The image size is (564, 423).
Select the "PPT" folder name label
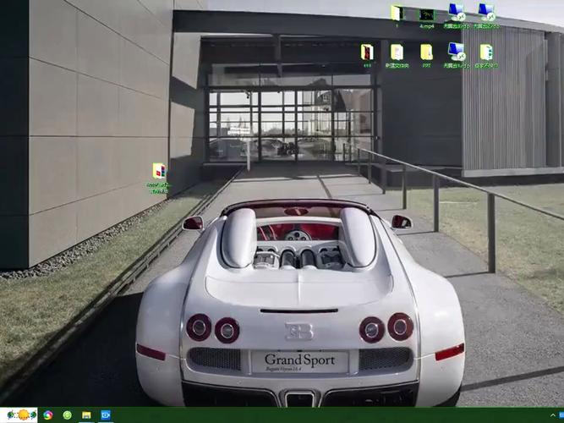coord(427,66)
